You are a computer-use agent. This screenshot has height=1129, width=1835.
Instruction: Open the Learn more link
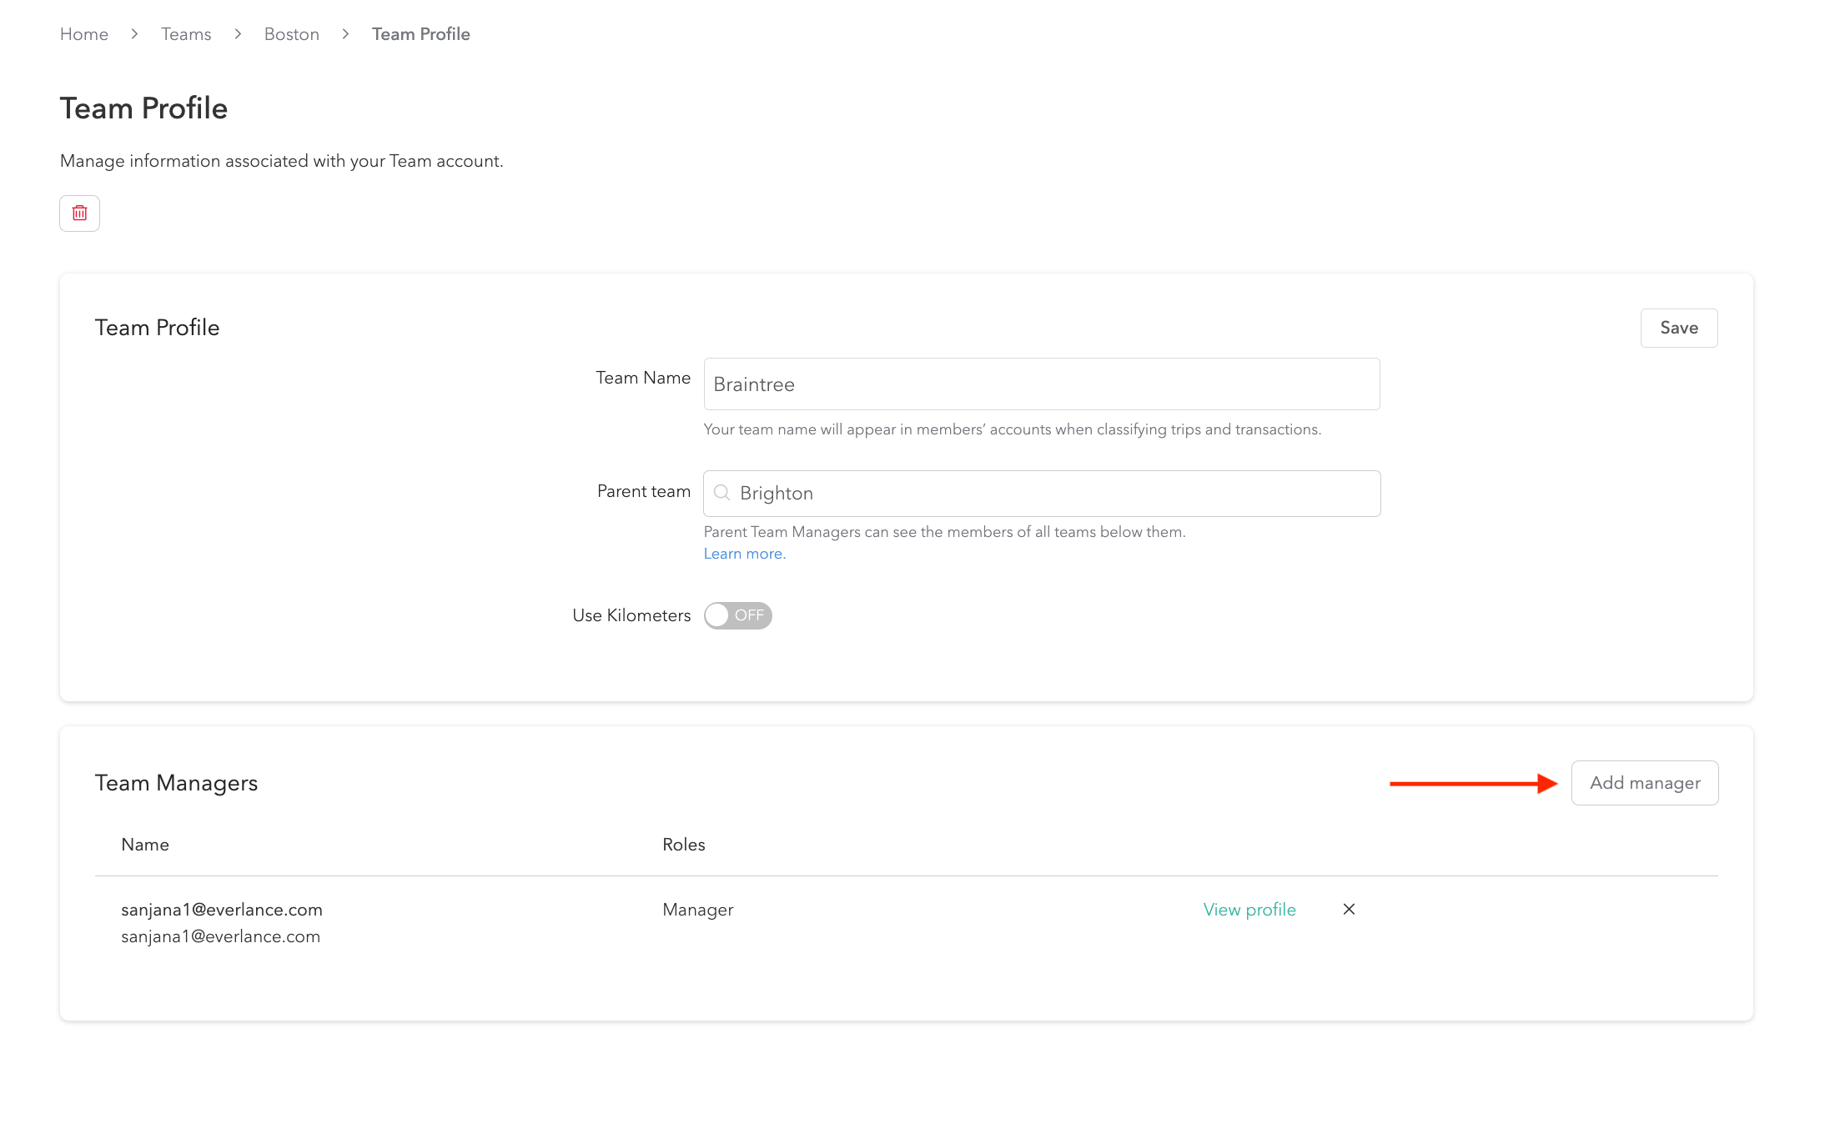[744, 554]
